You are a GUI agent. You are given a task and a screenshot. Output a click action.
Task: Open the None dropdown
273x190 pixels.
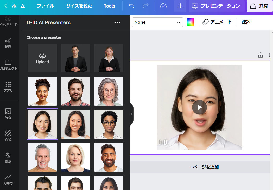point(157,22)
